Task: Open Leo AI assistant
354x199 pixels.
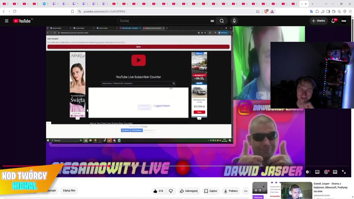Action: [339, 11]
